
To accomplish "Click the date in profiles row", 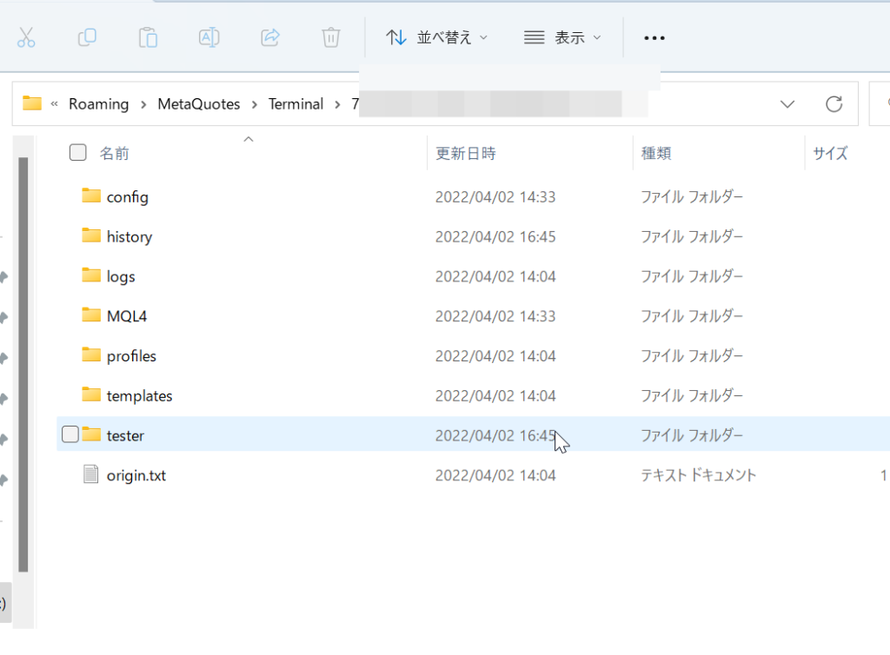I will pyautogui.click(x=495, y=355).
